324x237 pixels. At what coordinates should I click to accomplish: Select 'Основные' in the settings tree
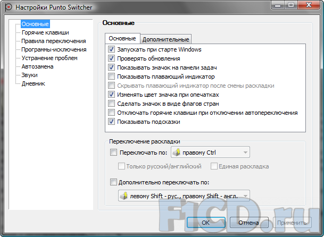click(35, 24)
